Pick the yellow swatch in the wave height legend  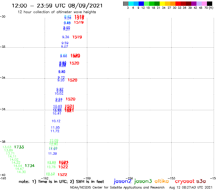pyautogui.click(x=162, y=4)
